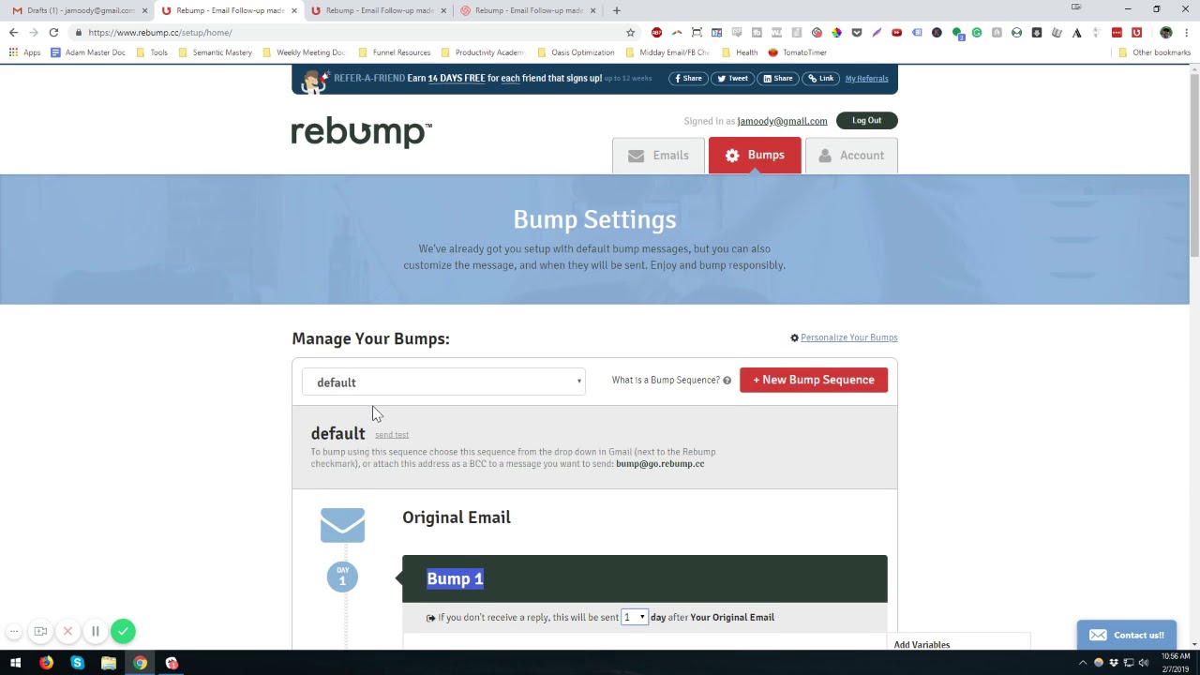1200x675 pixels.
Task: Open the My Referrals link
Action: point(866,79)
